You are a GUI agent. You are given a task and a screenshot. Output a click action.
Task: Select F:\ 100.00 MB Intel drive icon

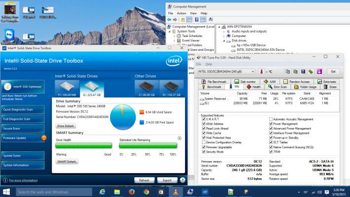pyautogui.click(x=67, y=89)
